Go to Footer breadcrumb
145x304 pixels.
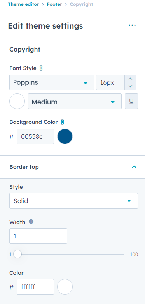[x=54, y=4]
